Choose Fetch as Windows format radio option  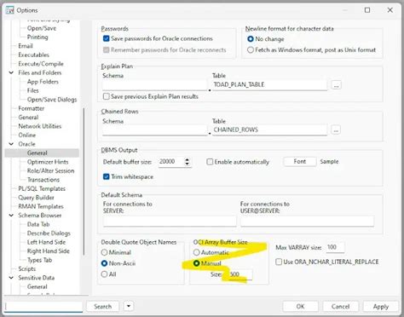[x=251, y=50]
